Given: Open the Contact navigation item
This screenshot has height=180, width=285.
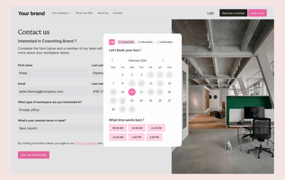Looking at the screenshot, I should tap(118, 13).
